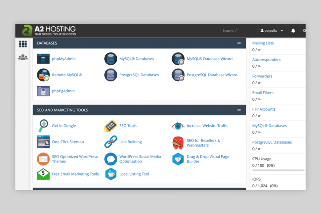Image resolution: width=321 pixels, height=214 pixels.
Task: Open WordPress Social Media Optimization link
Action: tap(140, 159)
